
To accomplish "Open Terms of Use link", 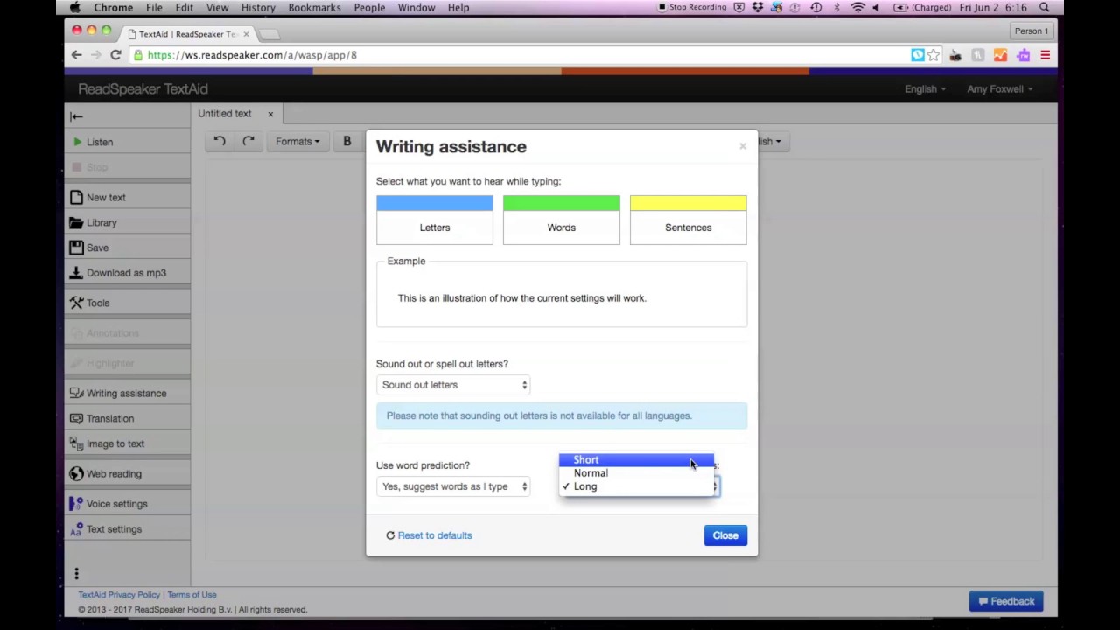I will coord(192,595).
